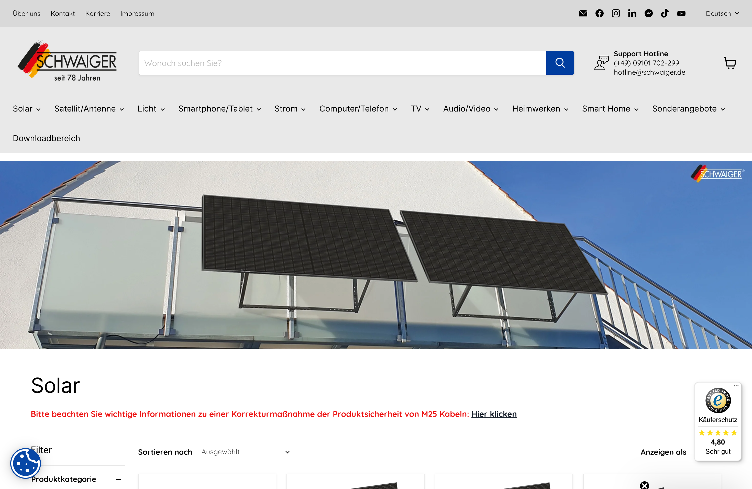Open the YouTube channel icon
This screenshot has height=489, width=752.
pyautogui.click(x=682, y=13)
